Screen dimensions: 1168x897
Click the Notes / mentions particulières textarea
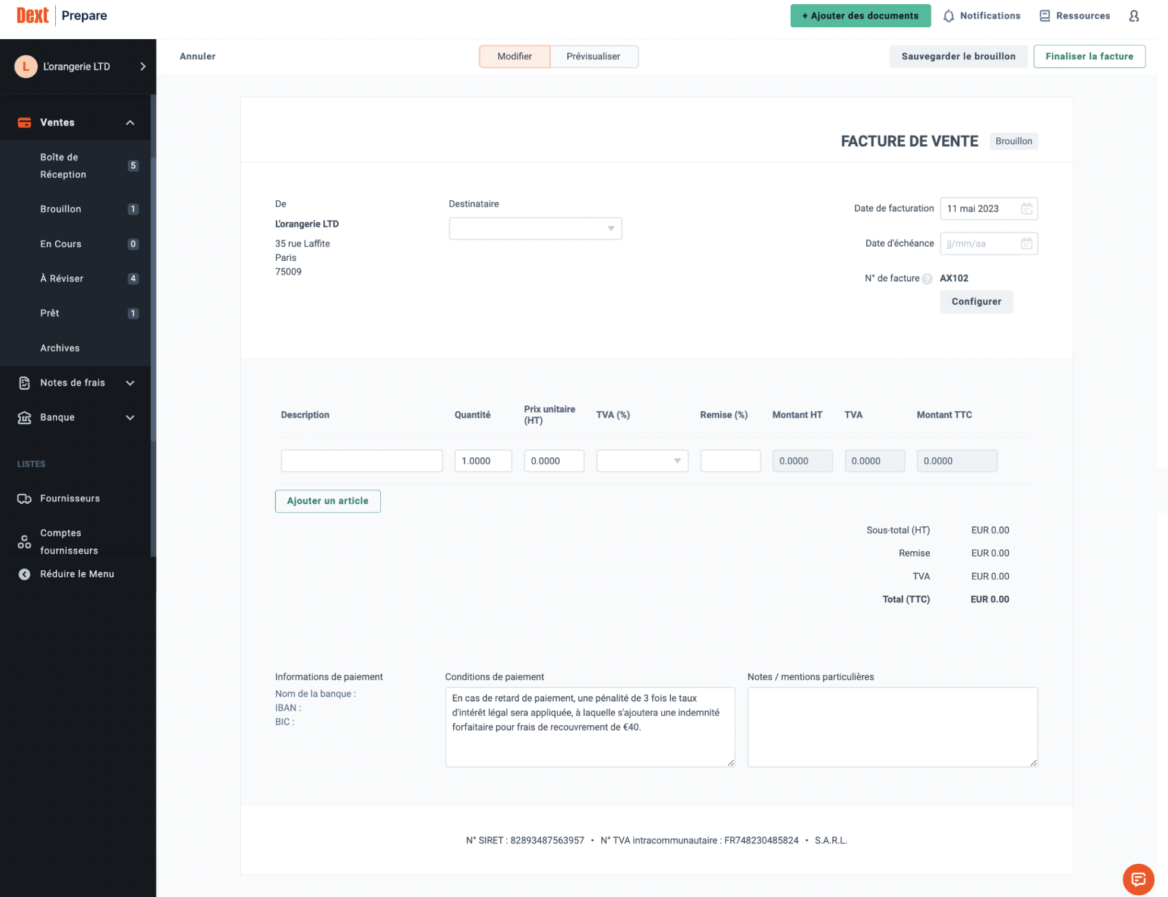(x=892, y=727)
